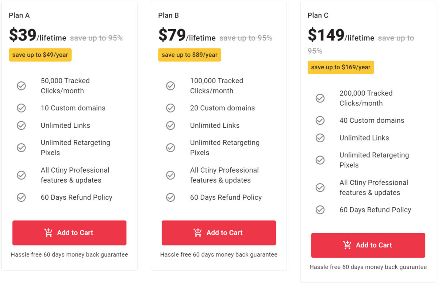Click the checkmark beside 60 Days Refund Policy in Plan A
This screenshot has height=285, width=438.
pos(21,197)
